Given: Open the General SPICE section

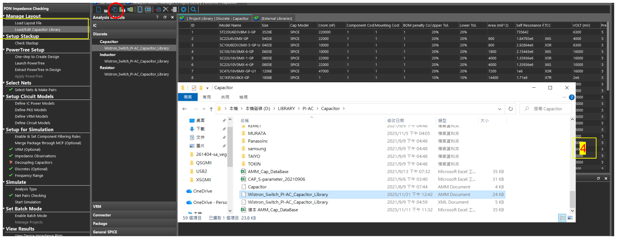Looking at the screenshot, I should [134, 232].
